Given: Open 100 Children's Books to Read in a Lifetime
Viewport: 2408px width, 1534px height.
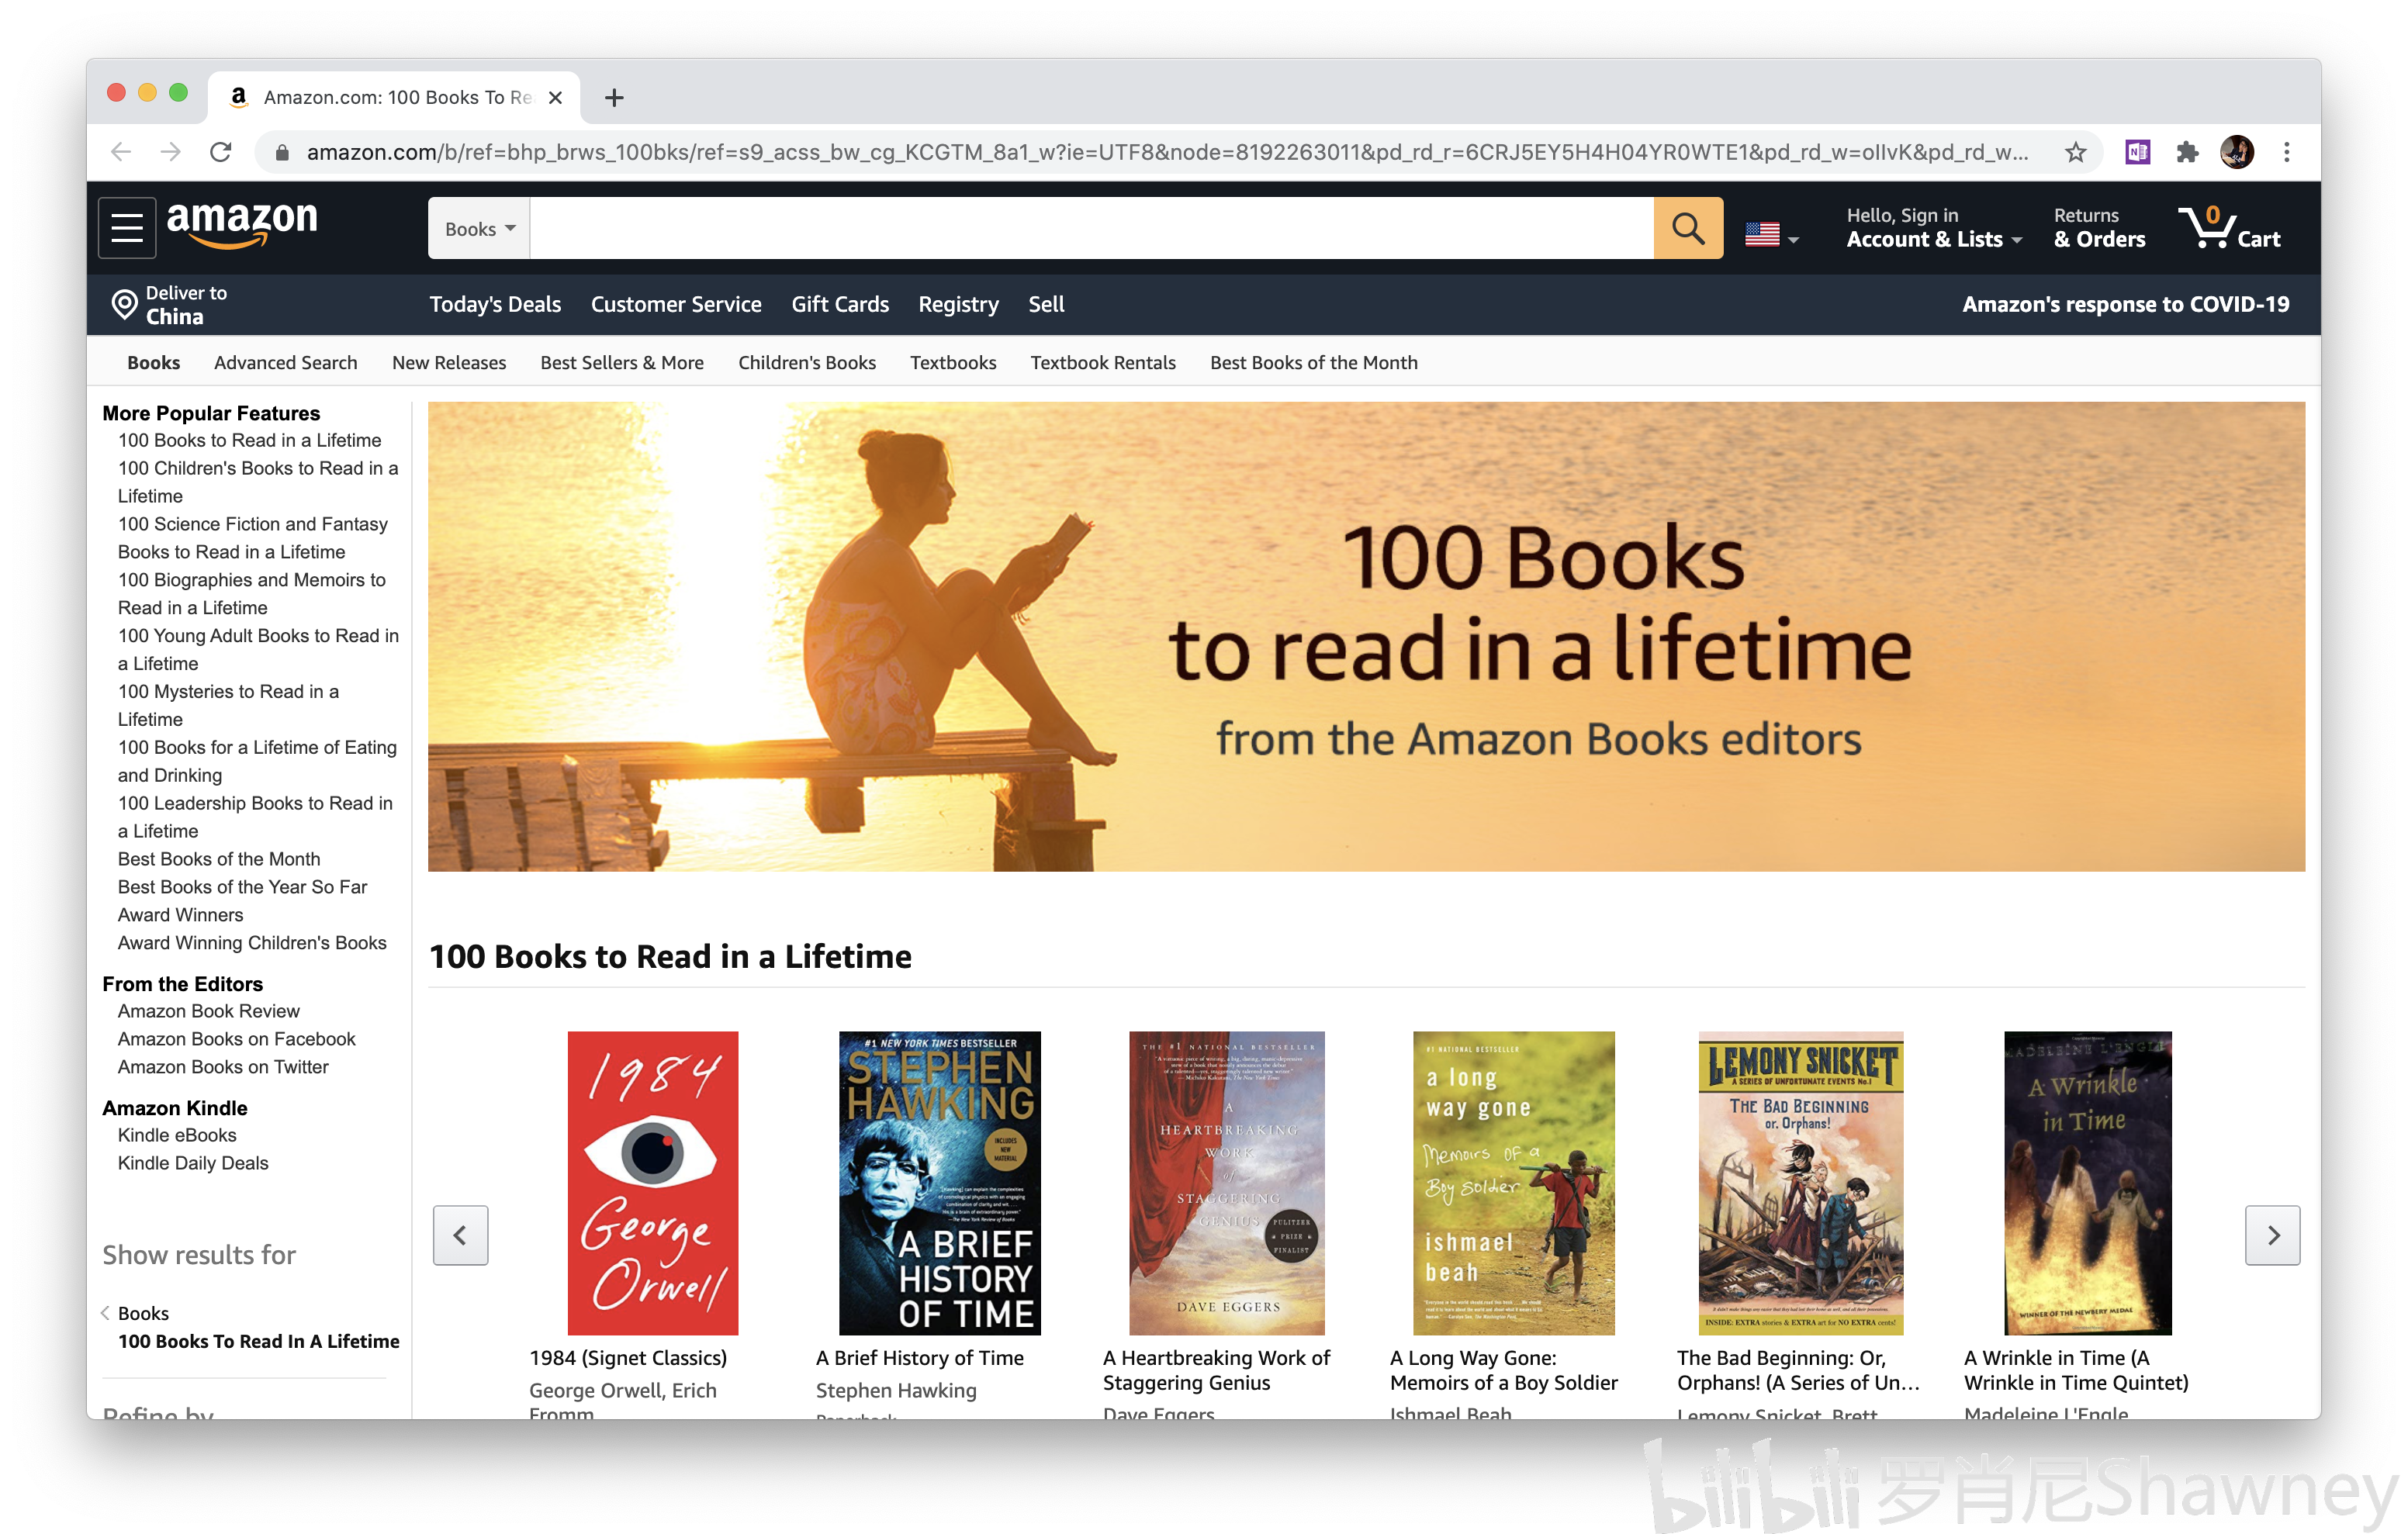Looking at the screenshot, I should point(258,482).
